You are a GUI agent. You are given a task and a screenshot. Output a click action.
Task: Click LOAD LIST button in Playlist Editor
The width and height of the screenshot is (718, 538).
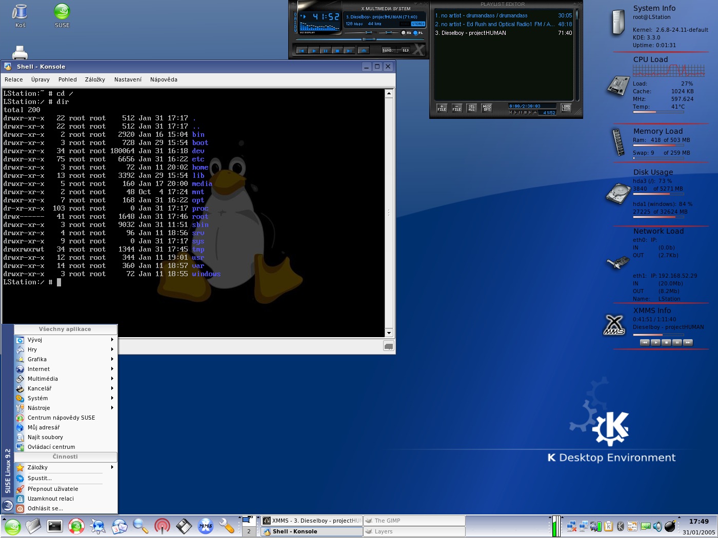pyautogui.click(x=566, y=108)
